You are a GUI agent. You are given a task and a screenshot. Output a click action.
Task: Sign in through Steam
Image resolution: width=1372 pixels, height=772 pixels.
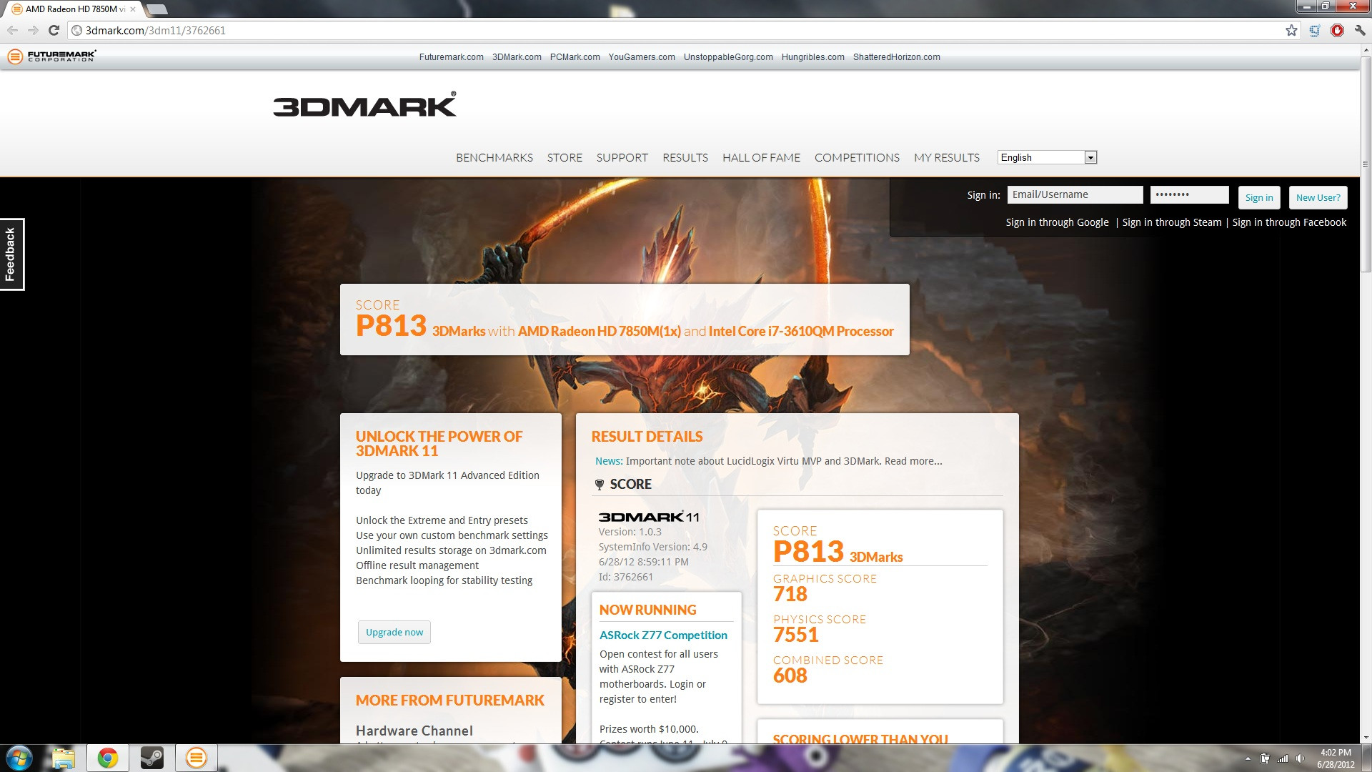click(x=1172, y=222)
